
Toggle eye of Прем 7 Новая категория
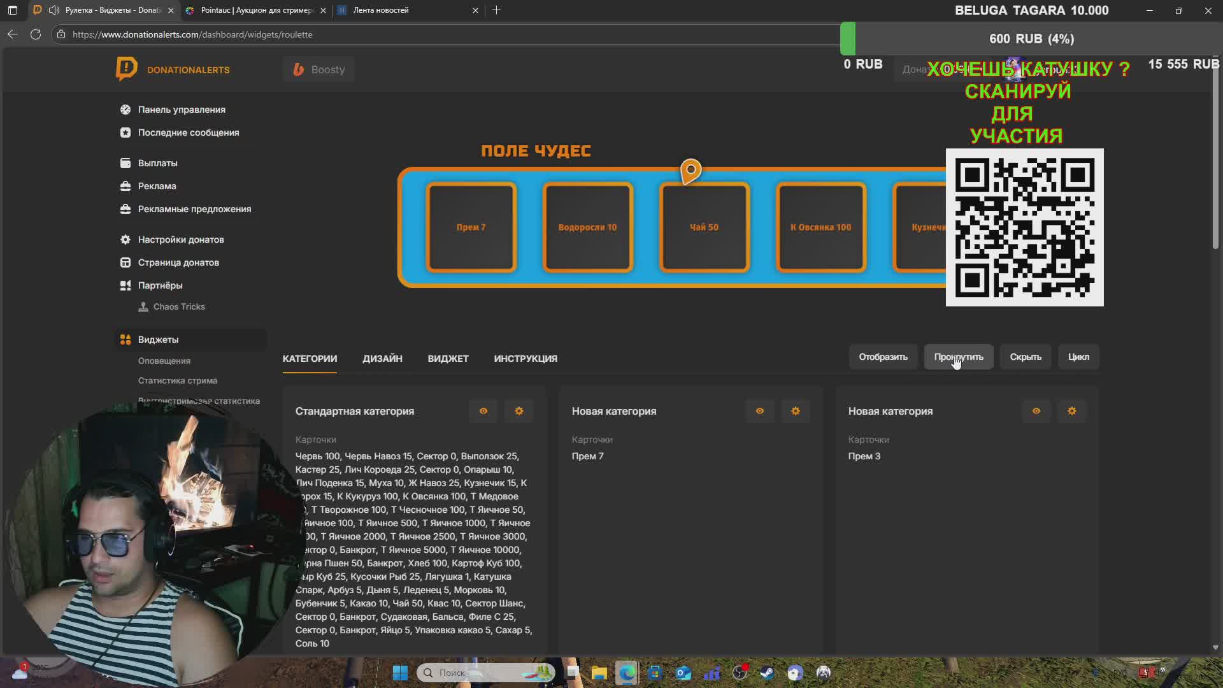[x=760, y=411]
